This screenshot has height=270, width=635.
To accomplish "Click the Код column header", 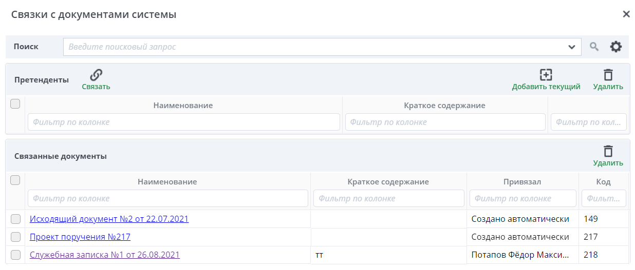I will tap(603, 182).
